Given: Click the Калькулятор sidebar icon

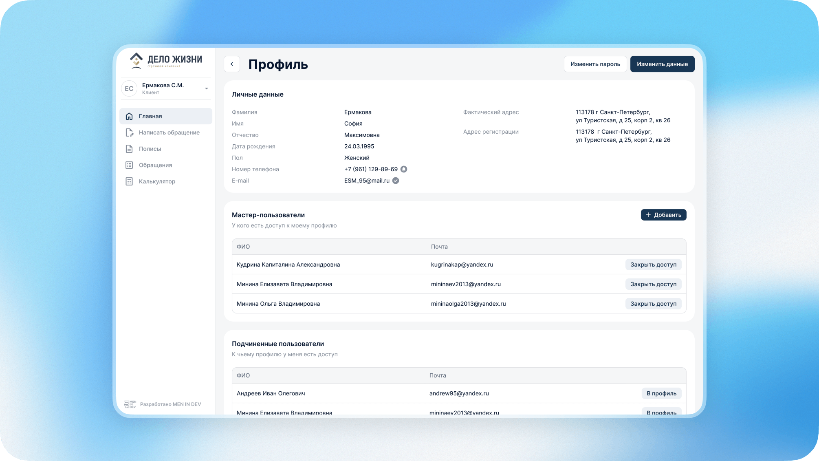Looking at the screenshot, I should click(129, 181).
